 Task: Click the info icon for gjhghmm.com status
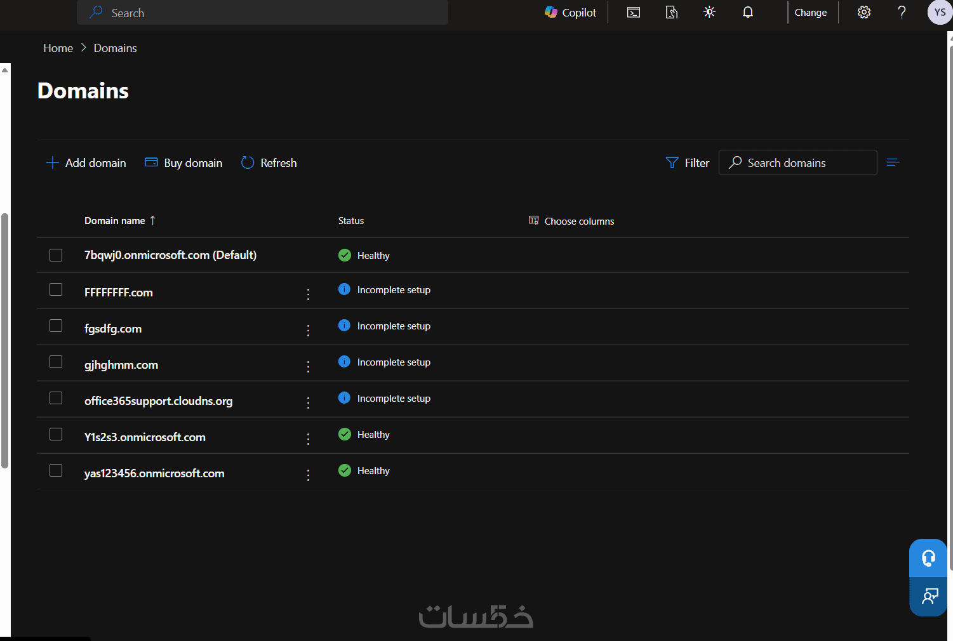pyautogui.click(x=344, y=362)
